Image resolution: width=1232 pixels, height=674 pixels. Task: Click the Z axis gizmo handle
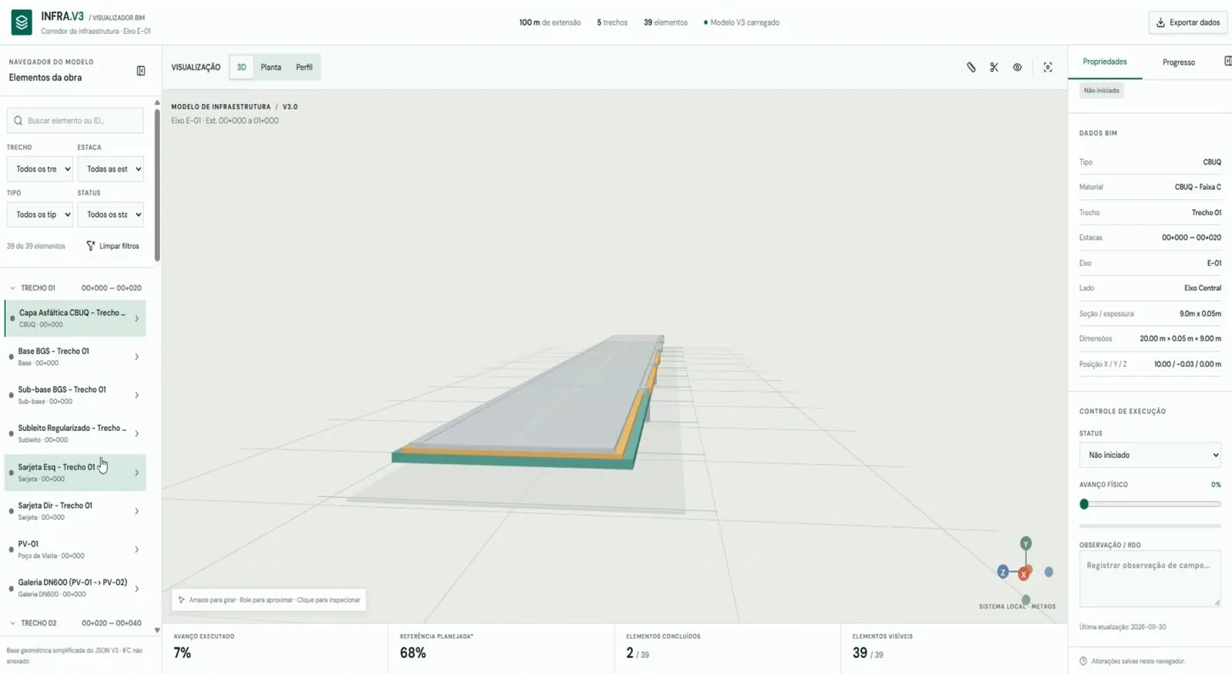point(1003,572)
